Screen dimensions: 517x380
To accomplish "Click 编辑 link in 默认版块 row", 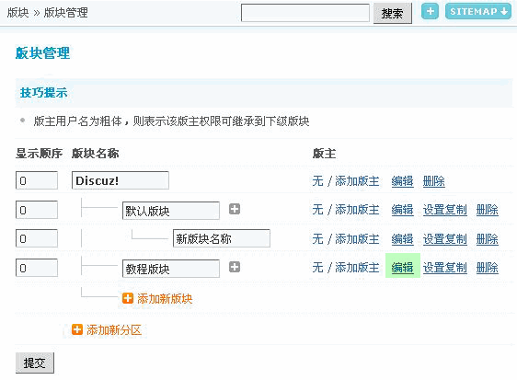I will coord(402,210).
